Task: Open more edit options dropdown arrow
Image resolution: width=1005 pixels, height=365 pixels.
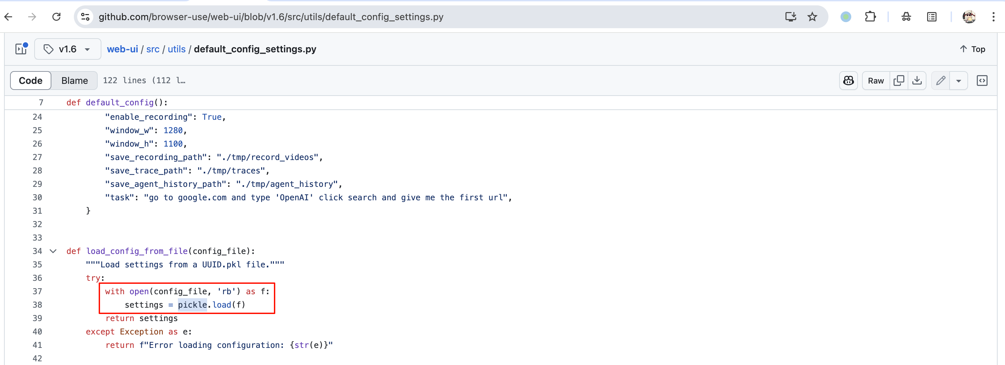Action: coord(959,81)
